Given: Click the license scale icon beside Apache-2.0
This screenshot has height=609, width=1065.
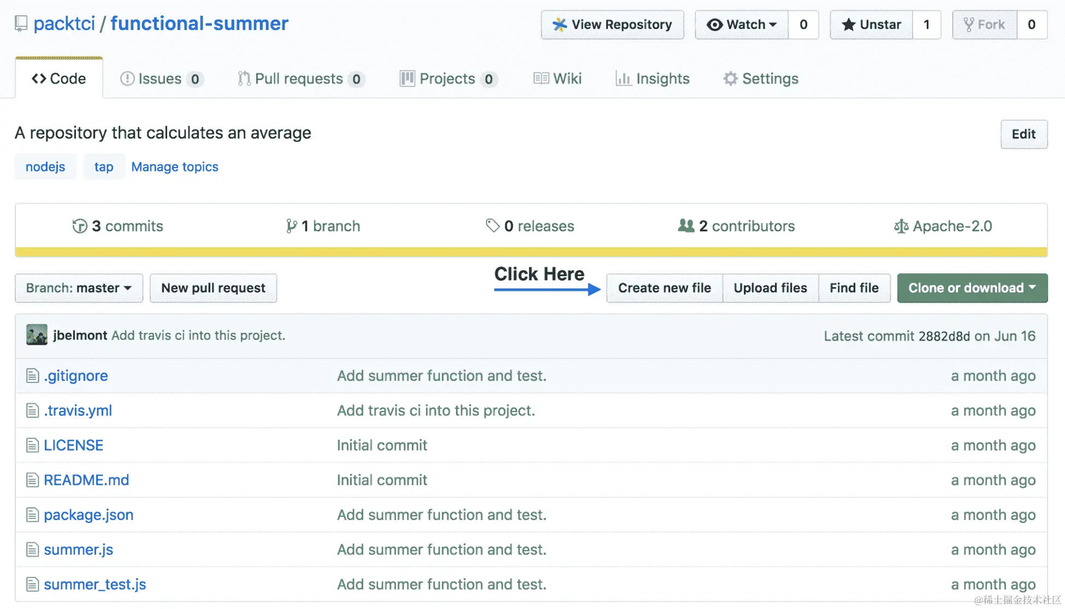Looking at the screenshot, I should point(901,226).
